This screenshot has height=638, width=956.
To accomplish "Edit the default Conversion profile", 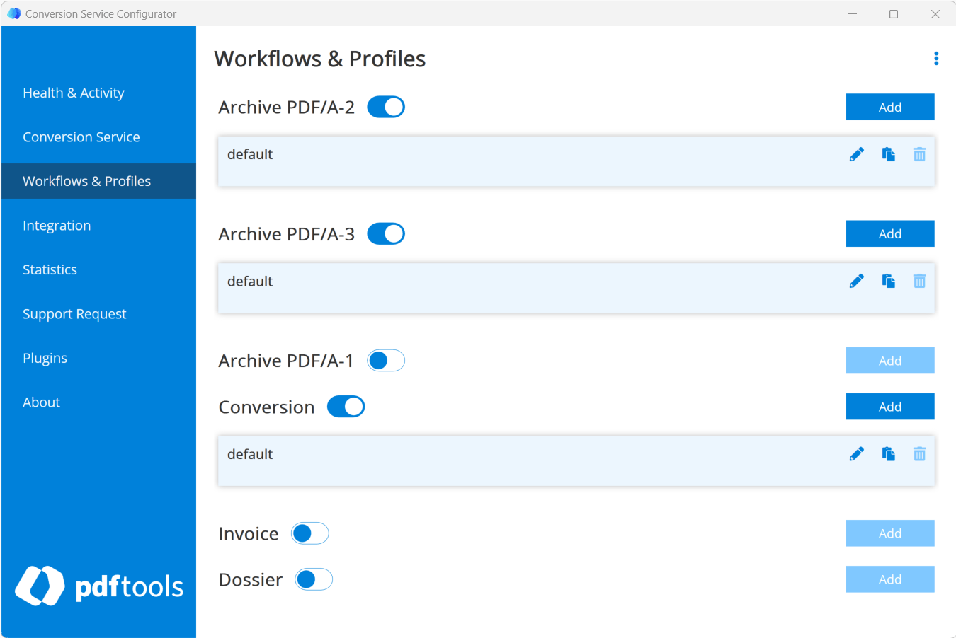I will (857, 453).
